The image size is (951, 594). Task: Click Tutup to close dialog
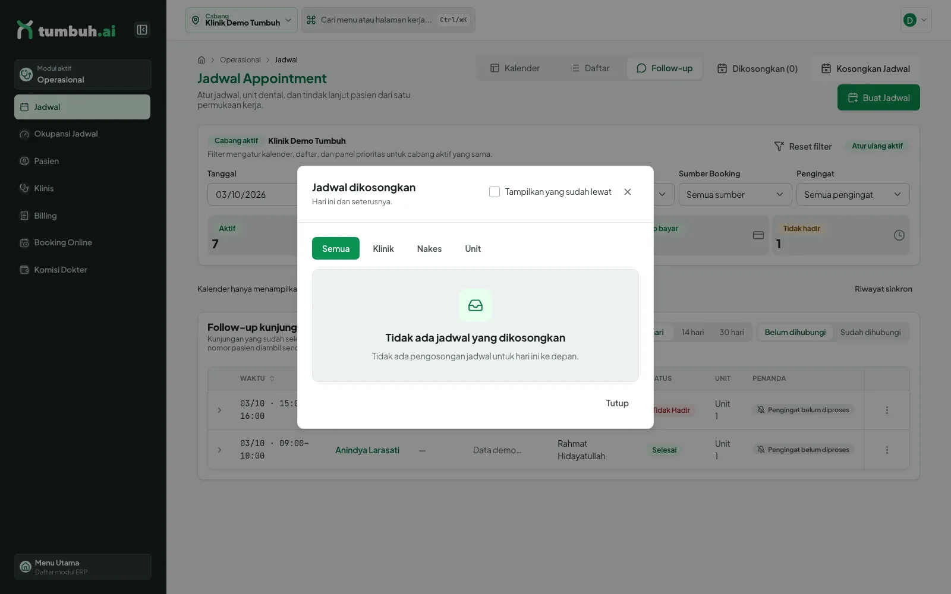(617, 403)
